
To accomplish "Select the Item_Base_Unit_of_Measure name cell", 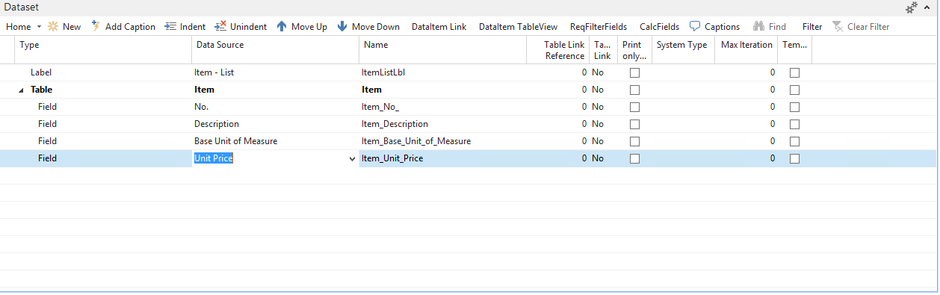I will click(442, 141).
